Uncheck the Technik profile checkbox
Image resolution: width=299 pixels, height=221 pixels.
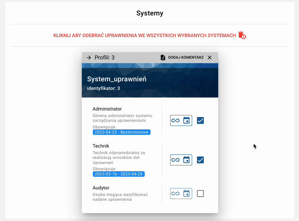[200, 160]
